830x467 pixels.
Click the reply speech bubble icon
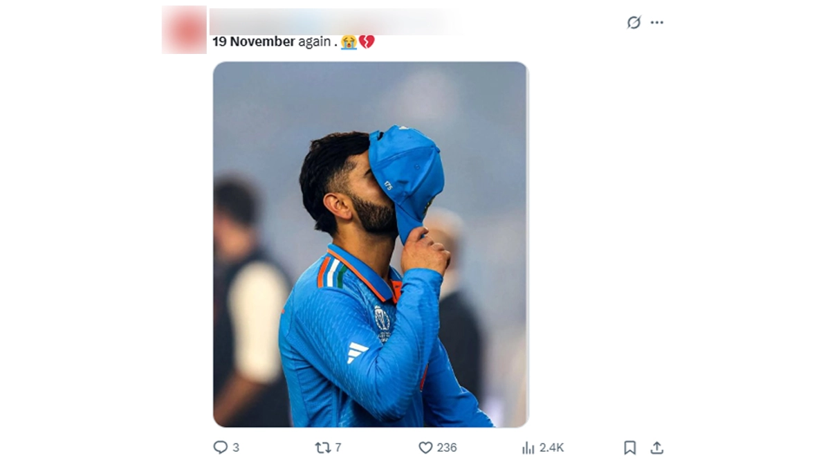[220, 448]
